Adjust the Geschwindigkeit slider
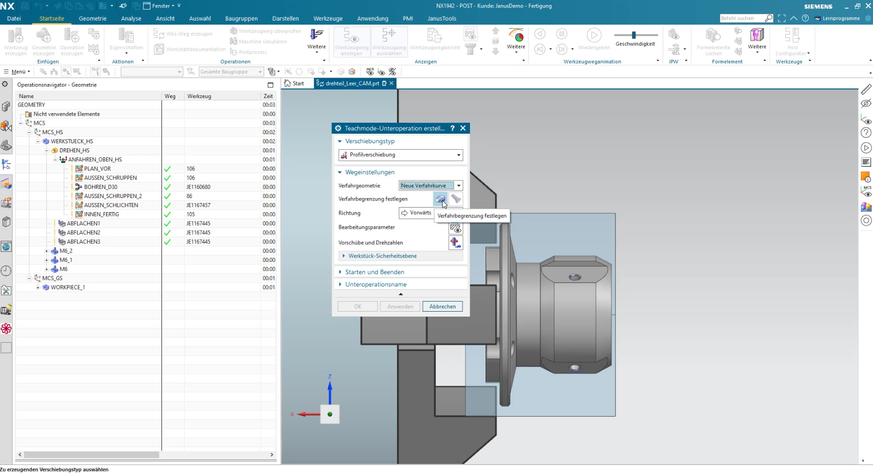 (634, 35)
